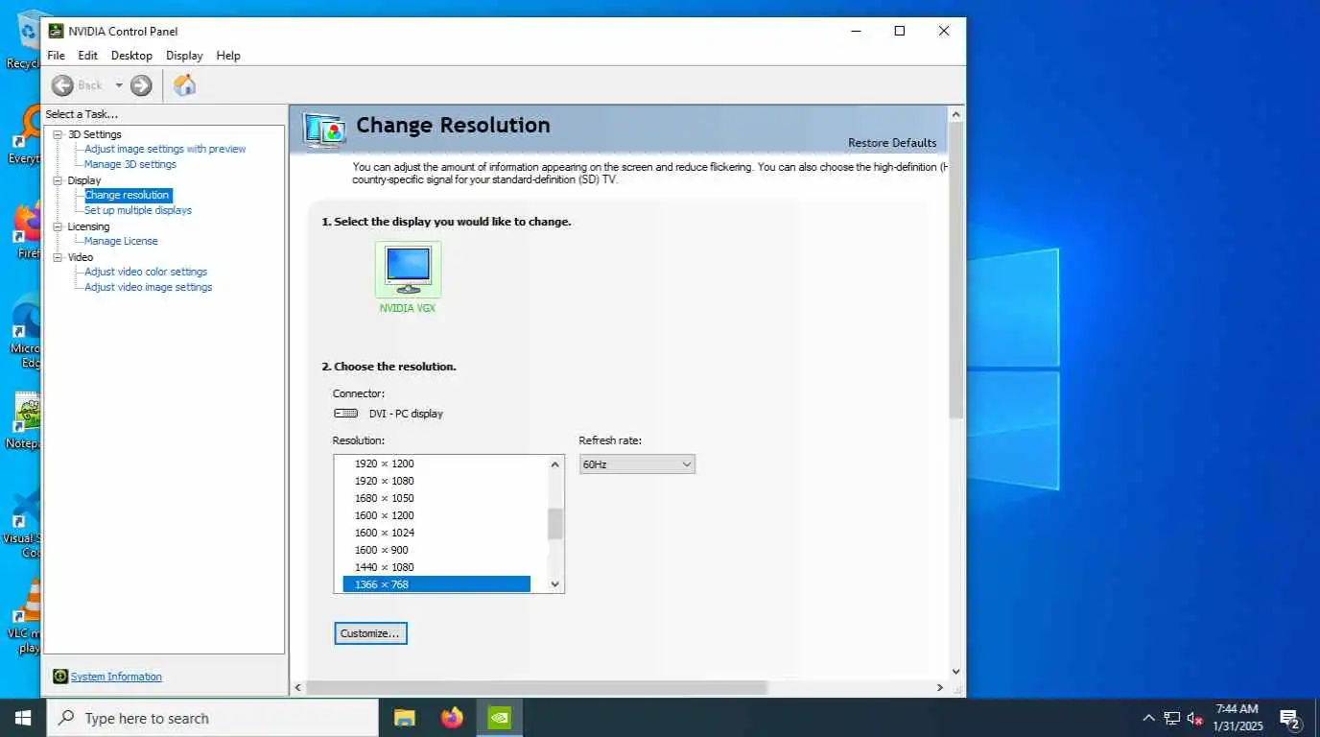This screenshot has width=1320, height=737.
Task: Collapse the Video tree node
Action: tap(58, 257)
